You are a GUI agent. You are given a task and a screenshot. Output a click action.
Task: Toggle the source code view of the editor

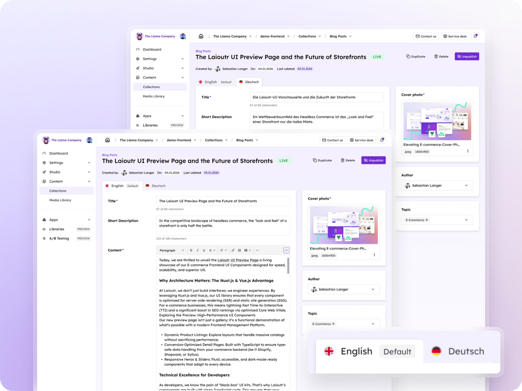click(286, 250)
